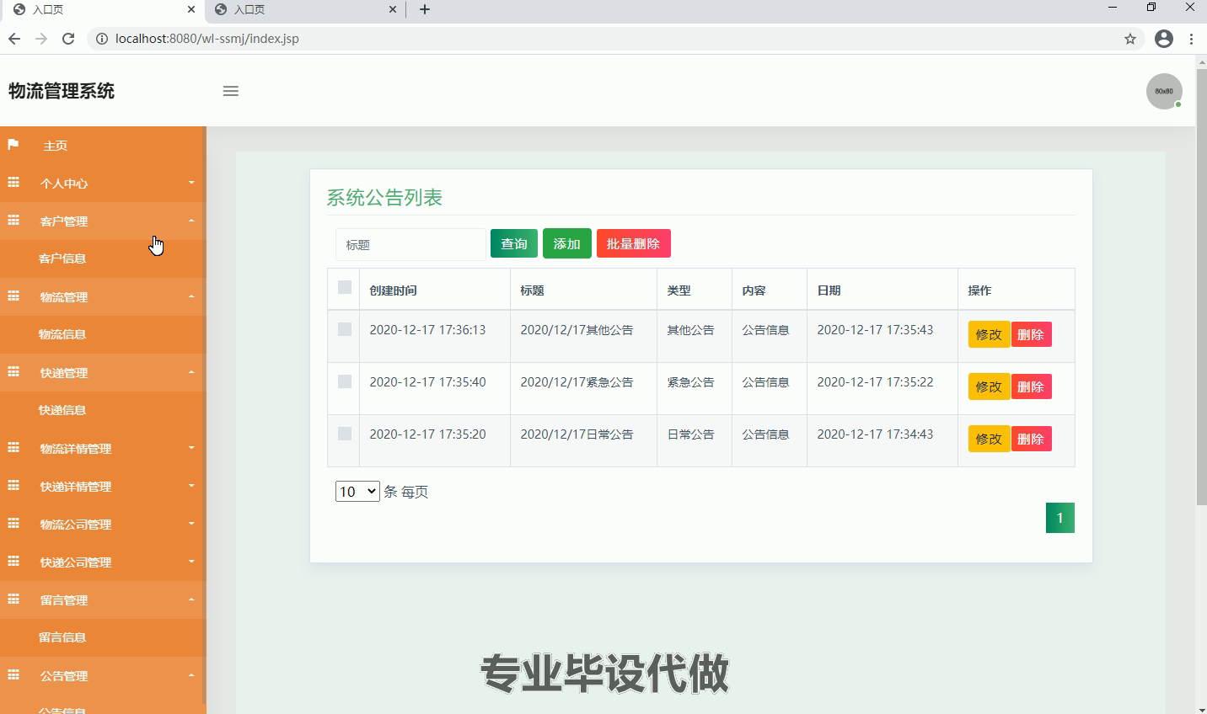This screenshot has width=1207, height=714.
Task: View site information icon in the address bar
Action: point(102,39)
